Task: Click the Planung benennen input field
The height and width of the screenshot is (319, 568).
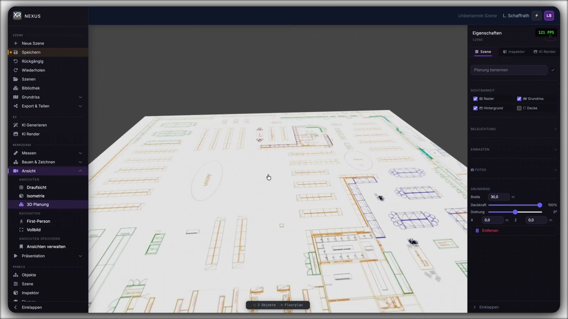Action: (509, 70)
